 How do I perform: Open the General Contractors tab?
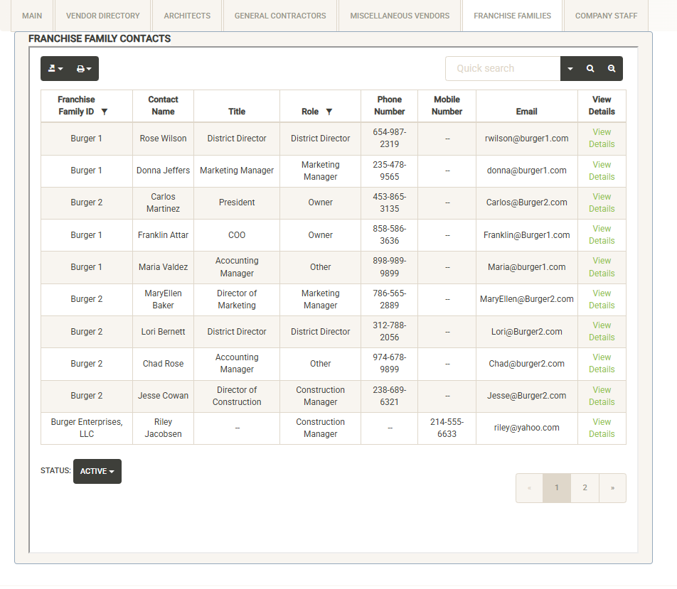point(280,16)
